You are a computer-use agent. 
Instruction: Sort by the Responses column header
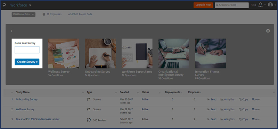(194, 92)
